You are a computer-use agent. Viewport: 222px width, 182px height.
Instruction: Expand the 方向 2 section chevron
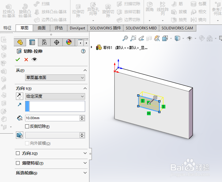(85, 153)
